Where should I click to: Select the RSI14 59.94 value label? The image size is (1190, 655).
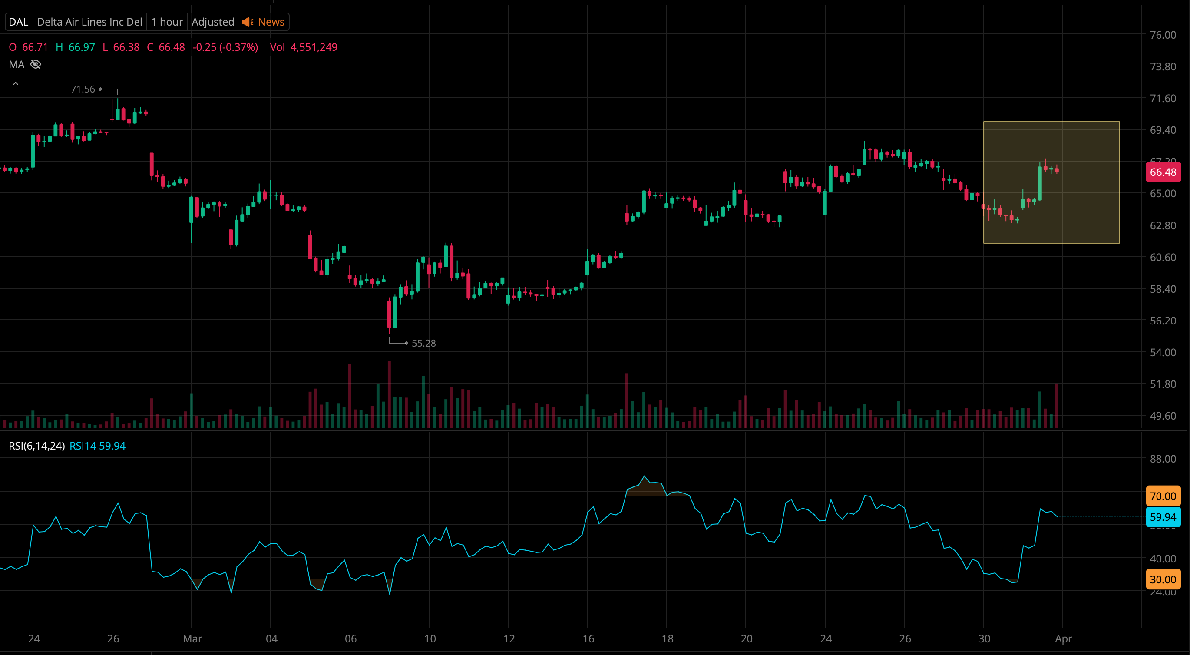point(97,446)
